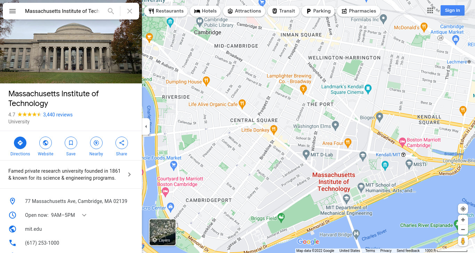Filter map by Pharmacies
Viewport: 475px width, 253px height.
pos(359,11)
